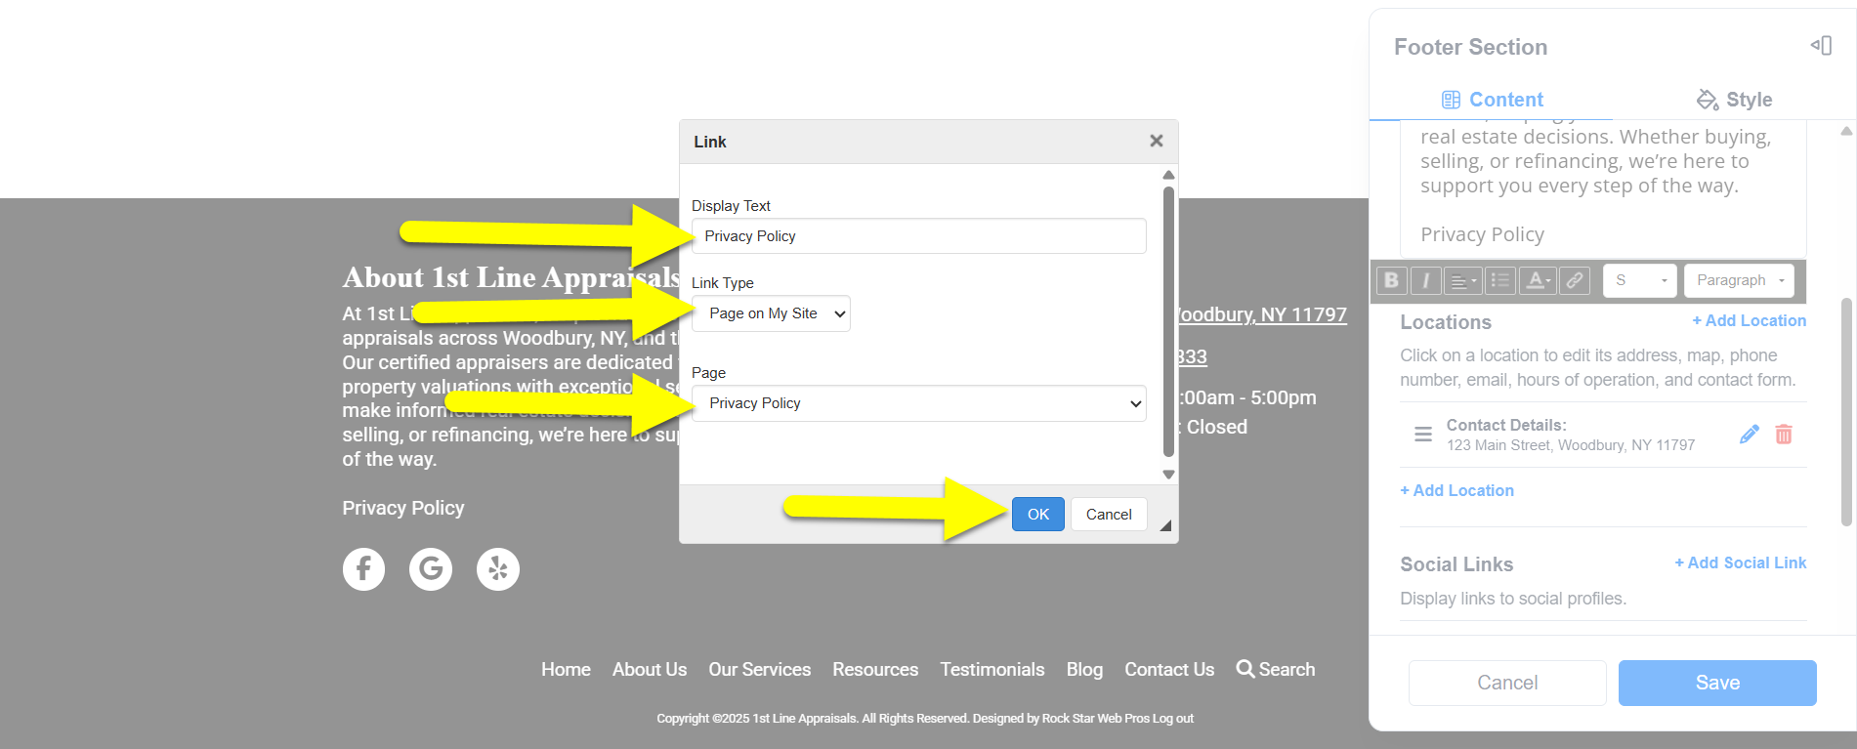Open the Facebook social icon in footer

pyautogui.click(x=363, y=569)
